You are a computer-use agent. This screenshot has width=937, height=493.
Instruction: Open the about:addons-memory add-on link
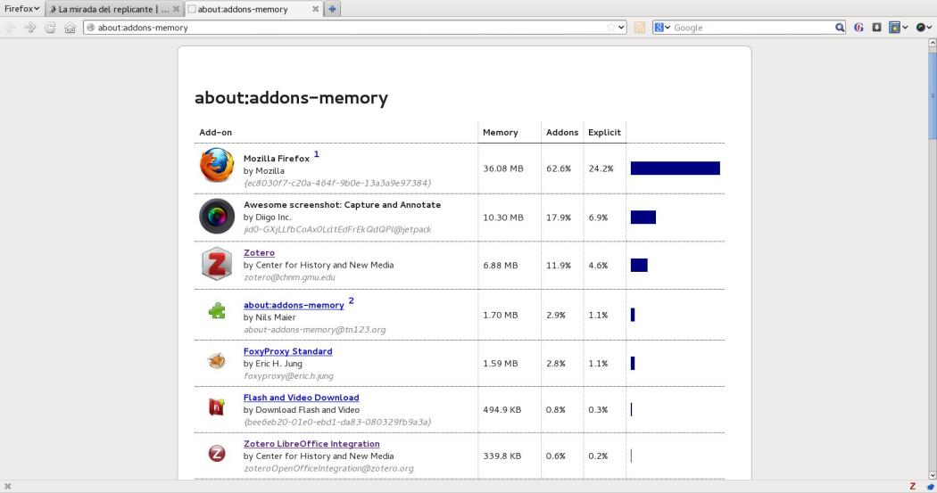tap(294, 305)
